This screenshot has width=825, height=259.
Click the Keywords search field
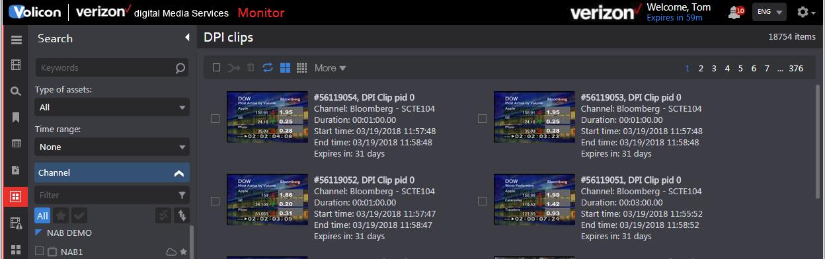tap(112, 67)
